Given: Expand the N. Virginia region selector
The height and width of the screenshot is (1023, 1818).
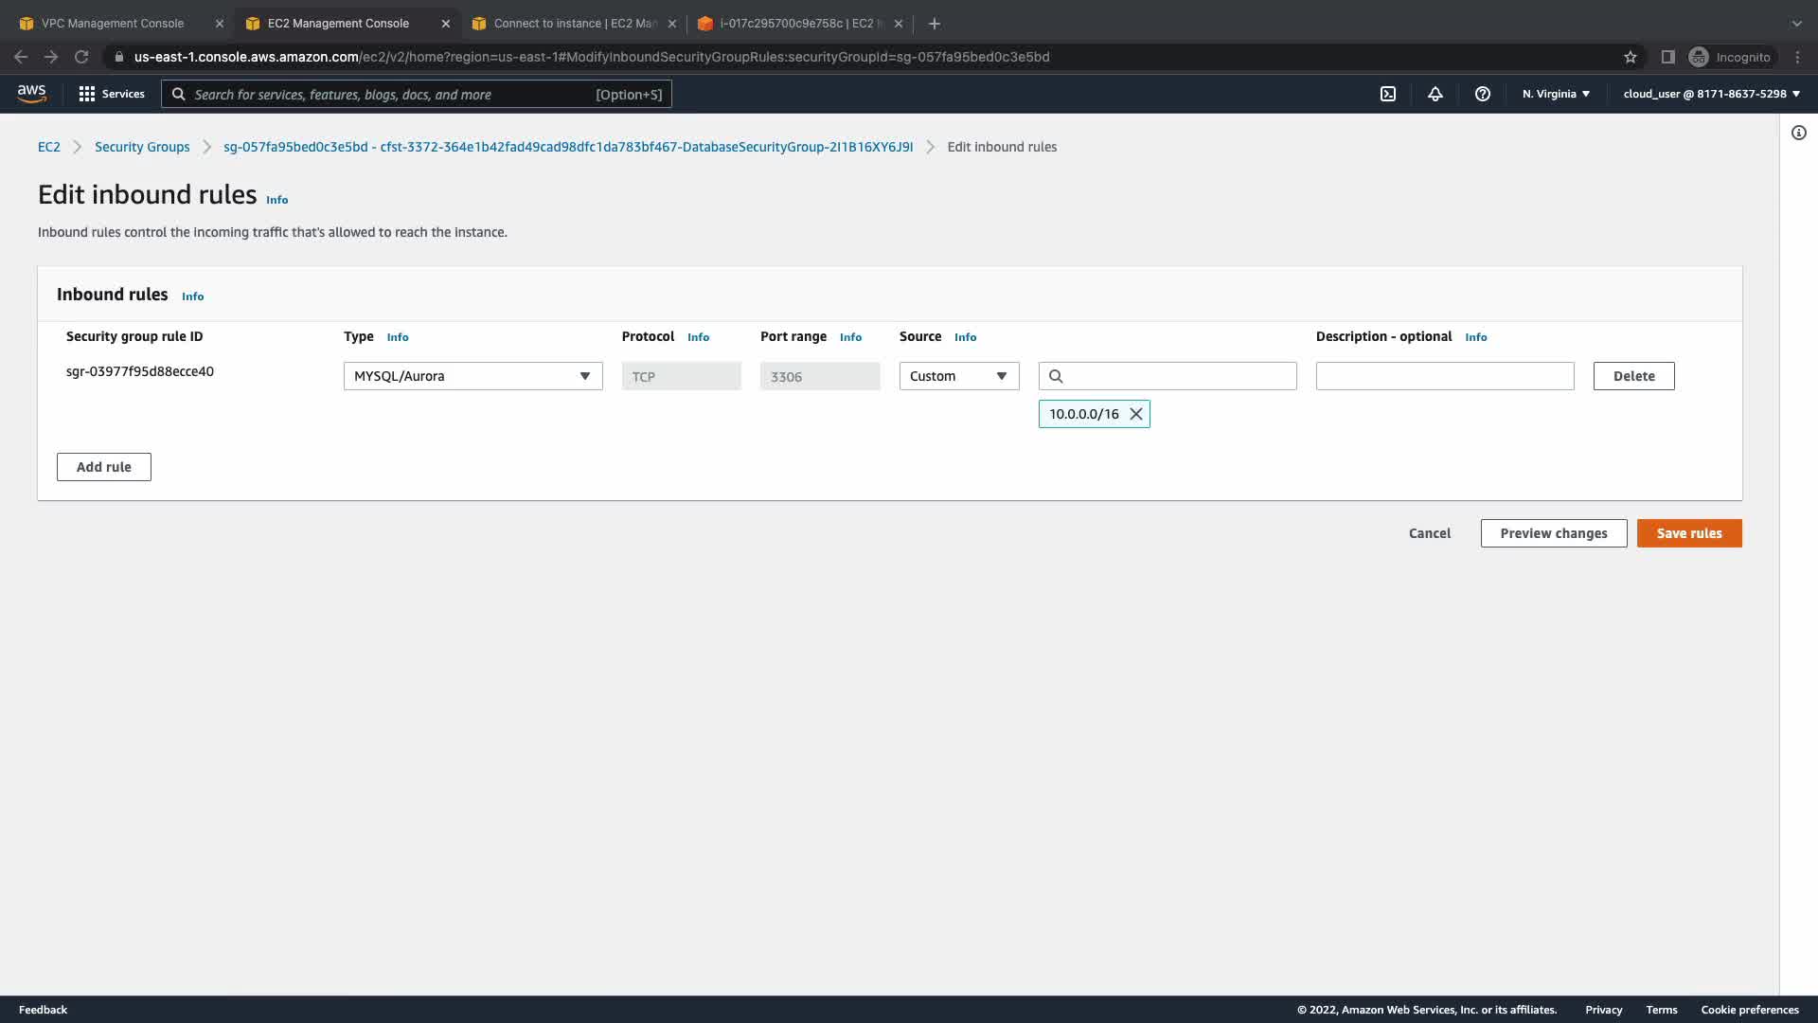Looking at the screenshot, I should tap(1556, 94).
